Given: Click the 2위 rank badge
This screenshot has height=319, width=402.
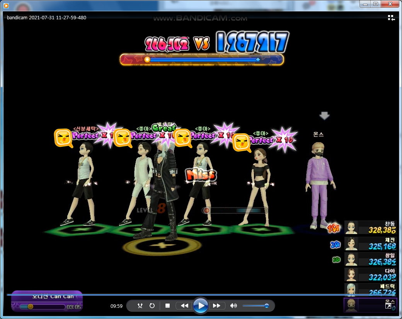Looking at the screenshot, I should point(336,245).
